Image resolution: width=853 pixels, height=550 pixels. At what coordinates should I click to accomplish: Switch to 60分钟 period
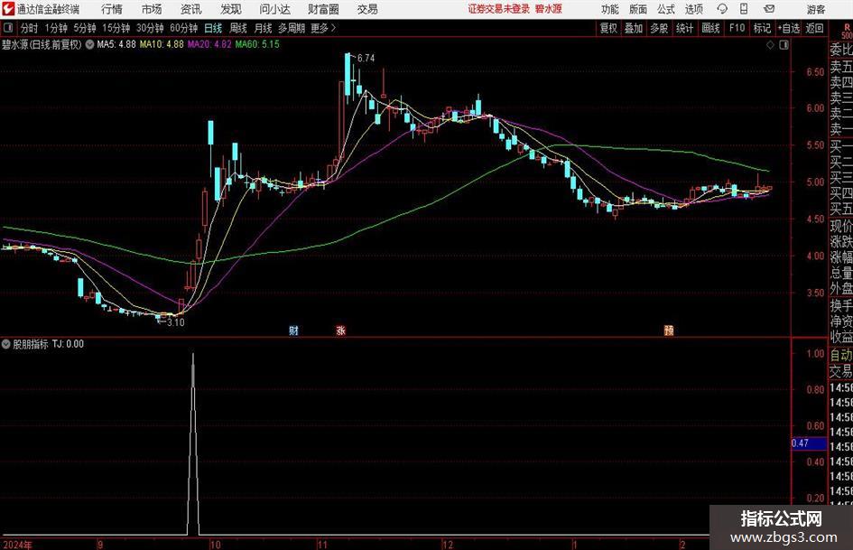[x=184, y=28]
